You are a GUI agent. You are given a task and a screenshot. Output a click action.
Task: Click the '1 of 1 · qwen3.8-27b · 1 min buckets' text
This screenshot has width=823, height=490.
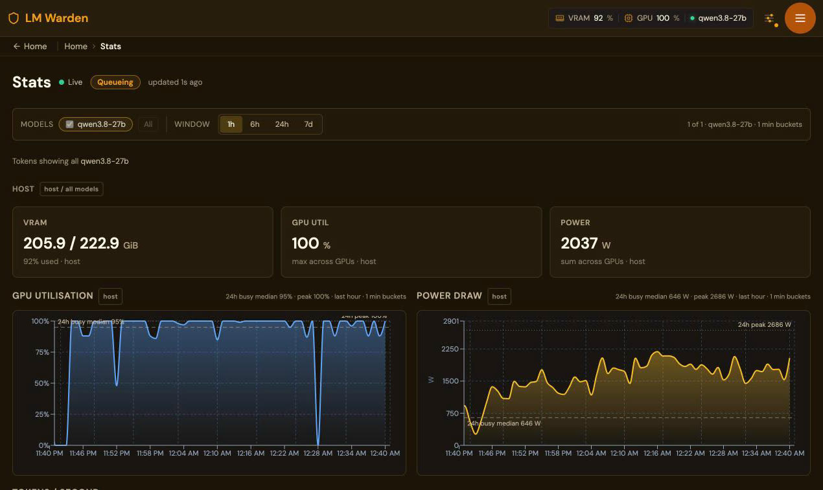[x=745, y=124]
